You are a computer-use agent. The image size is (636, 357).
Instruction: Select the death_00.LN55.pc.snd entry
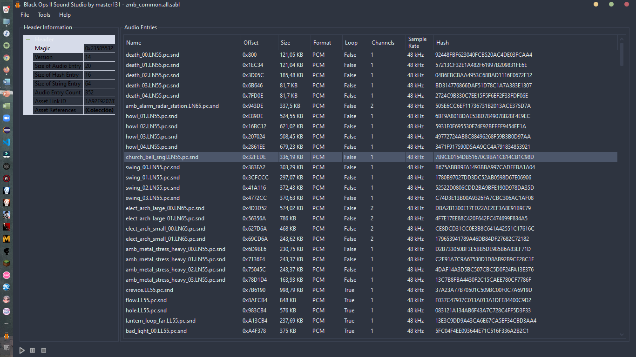coord(371,55)
